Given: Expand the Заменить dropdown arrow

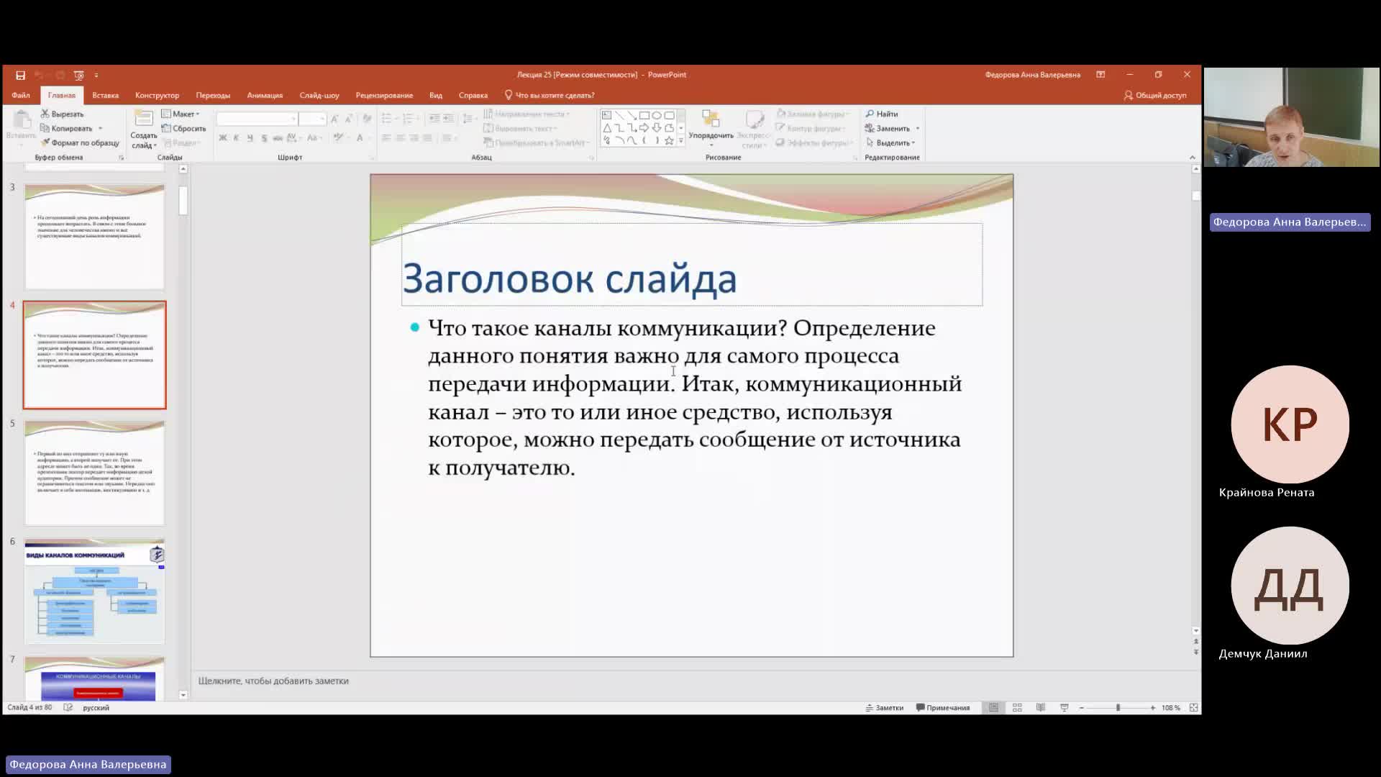Looking at the screenshot, I should (917, 128).
